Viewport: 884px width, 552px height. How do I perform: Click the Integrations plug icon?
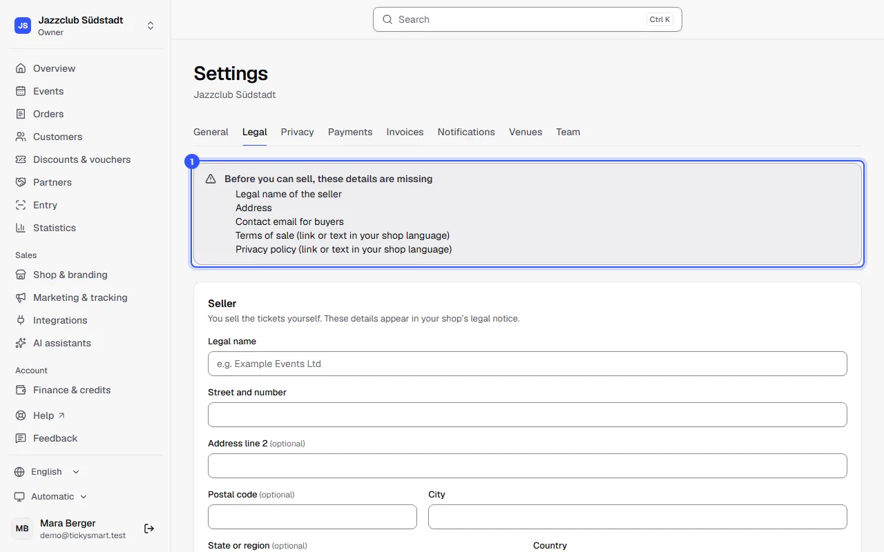[21, 320]
